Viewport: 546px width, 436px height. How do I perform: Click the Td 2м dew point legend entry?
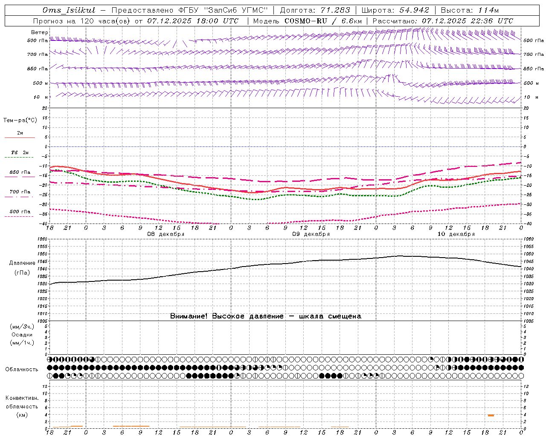pyautogui.click(x=20, y=154)
